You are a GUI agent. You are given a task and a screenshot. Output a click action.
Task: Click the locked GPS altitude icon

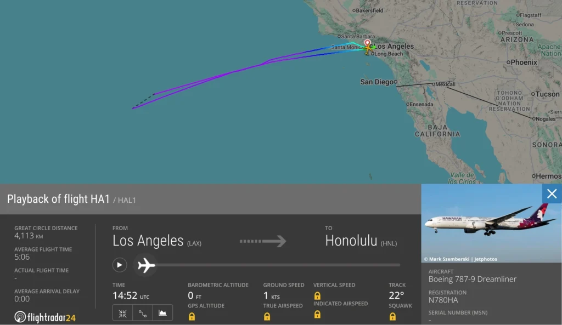192,316
